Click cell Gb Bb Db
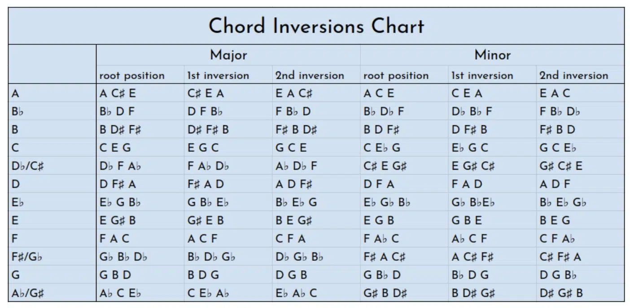This screenshot has width=630, height=308. 124,257
